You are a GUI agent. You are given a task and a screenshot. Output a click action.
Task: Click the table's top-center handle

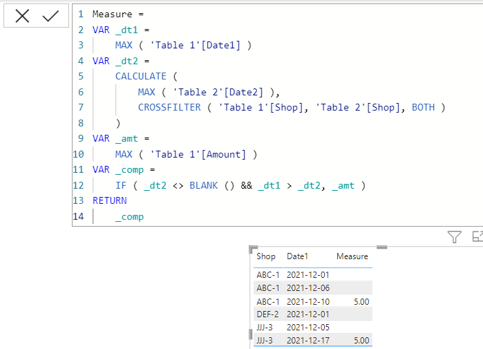pyautogui.click(x=381, y=247)
